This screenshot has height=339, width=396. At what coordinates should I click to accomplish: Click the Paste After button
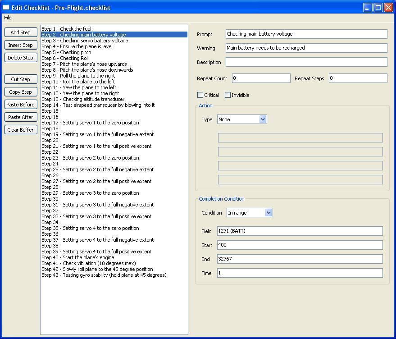point(20,117)
